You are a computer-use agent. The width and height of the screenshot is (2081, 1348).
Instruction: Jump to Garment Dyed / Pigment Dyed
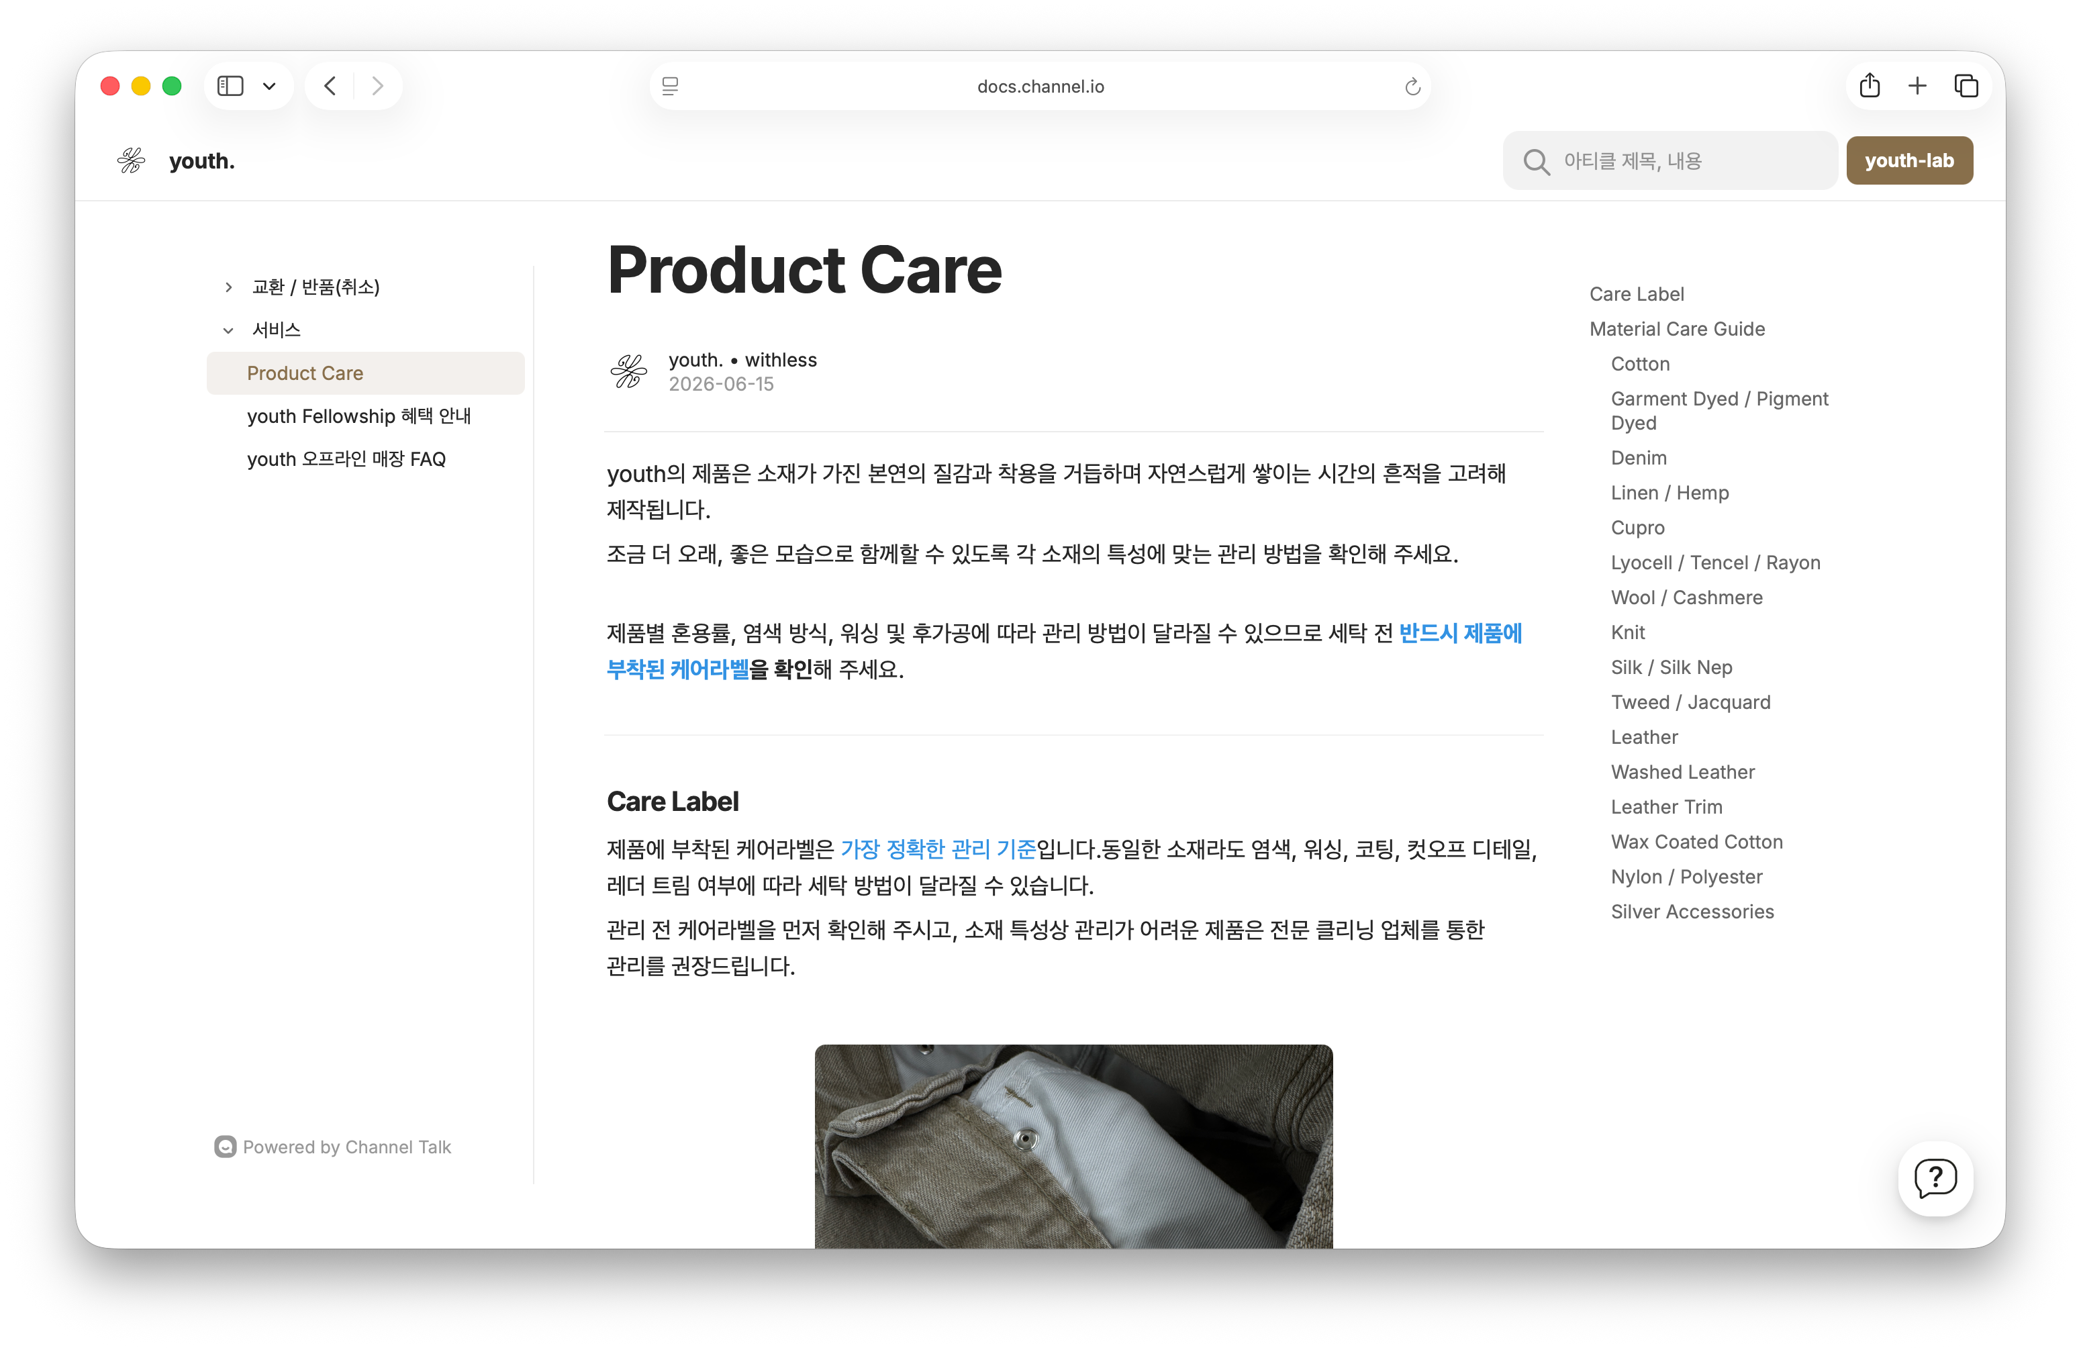[x=1720, y=411]
